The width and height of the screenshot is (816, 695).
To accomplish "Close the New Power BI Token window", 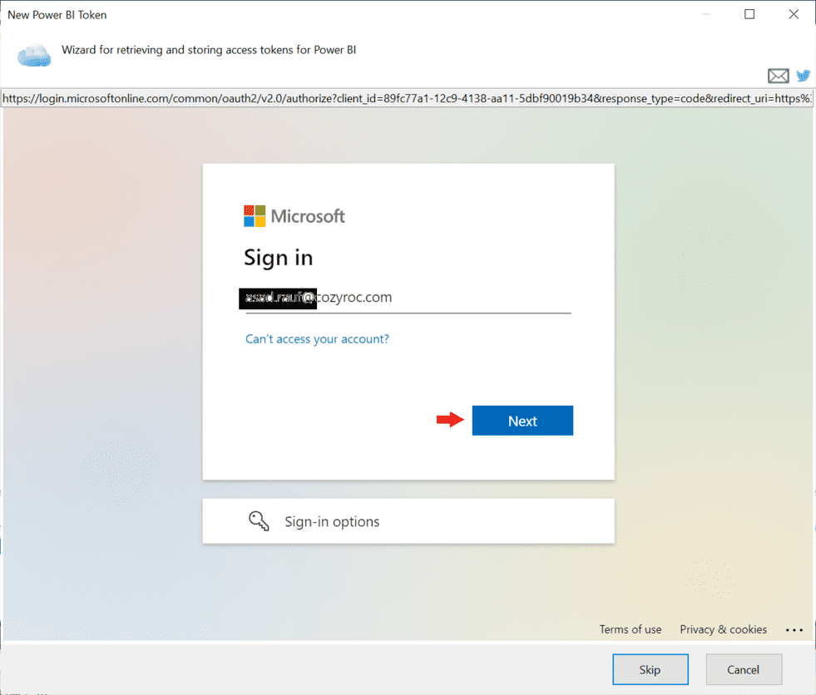I will pyautogui.click(x=794, y=14).
